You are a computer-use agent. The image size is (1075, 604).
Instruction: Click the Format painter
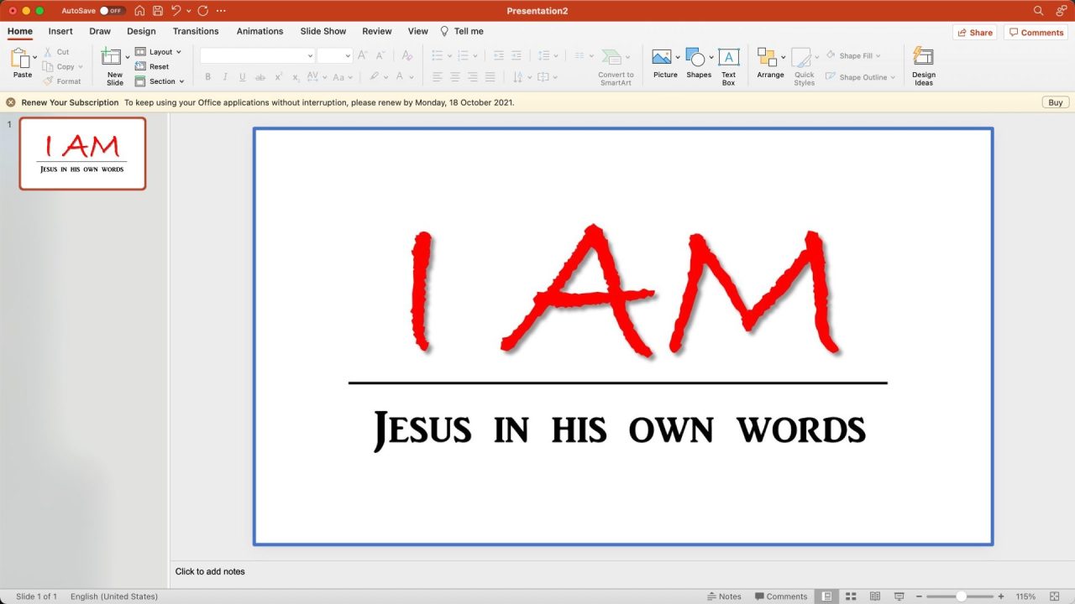[x=62, y=81]
